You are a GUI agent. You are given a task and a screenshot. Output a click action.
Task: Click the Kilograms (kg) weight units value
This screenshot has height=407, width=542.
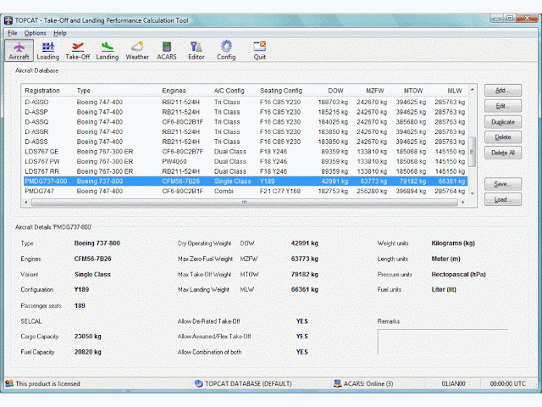pyautogui.click(x=453, y=243)
